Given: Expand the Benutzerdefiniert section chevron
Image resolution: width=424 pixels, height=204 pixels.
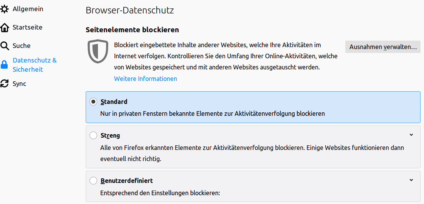Looking at the screenshot, I should click(x=411, y=180).
